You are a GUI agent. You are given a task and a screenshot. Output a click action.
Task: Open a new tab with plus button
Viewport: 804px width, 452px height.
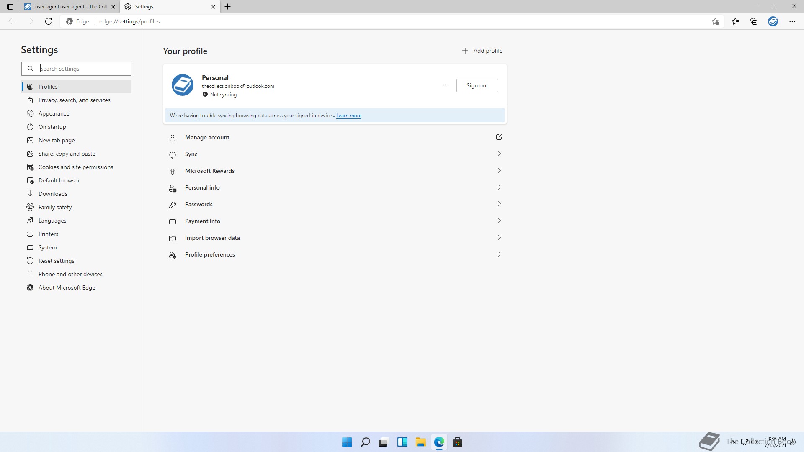228,7
